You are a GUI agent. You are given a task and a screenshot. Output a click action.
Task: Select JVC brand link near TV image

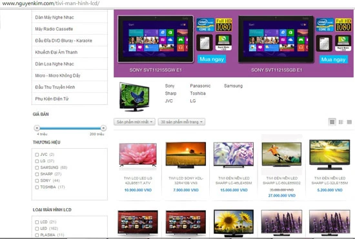[x=168, y=100]
